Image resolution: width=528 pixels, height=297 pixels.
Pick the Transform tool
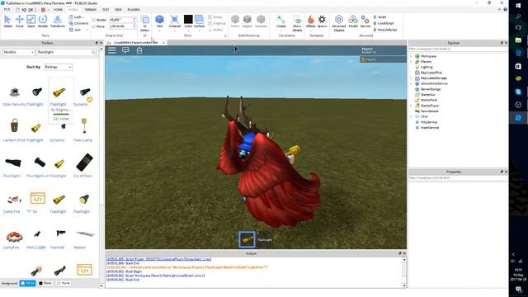(57, 21)
